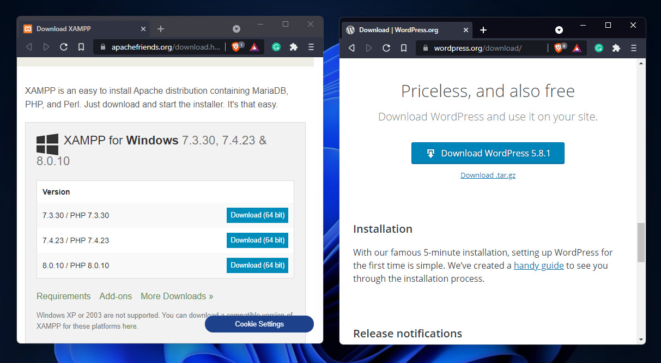Click the Version table header
Screen dimensions: 661x363
tap(56, 192)
